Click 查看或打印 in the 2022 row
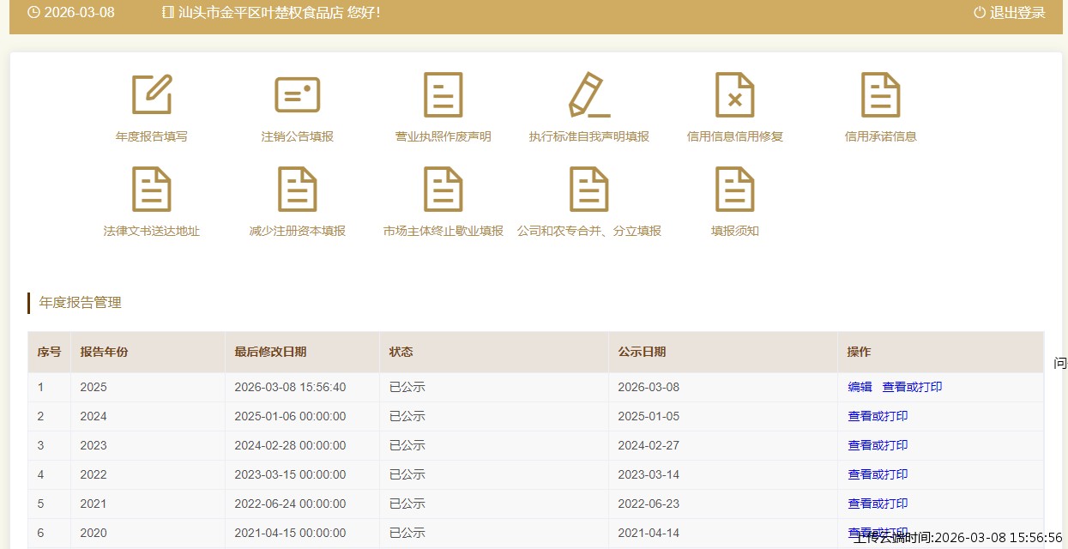Screen dimensions: 1068x549 click(x=878, y=474)
